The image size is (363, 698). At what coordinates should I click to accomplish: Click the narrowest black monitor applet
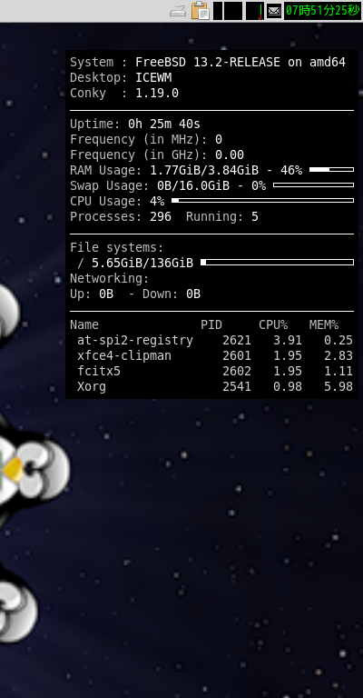pos(218,11)
